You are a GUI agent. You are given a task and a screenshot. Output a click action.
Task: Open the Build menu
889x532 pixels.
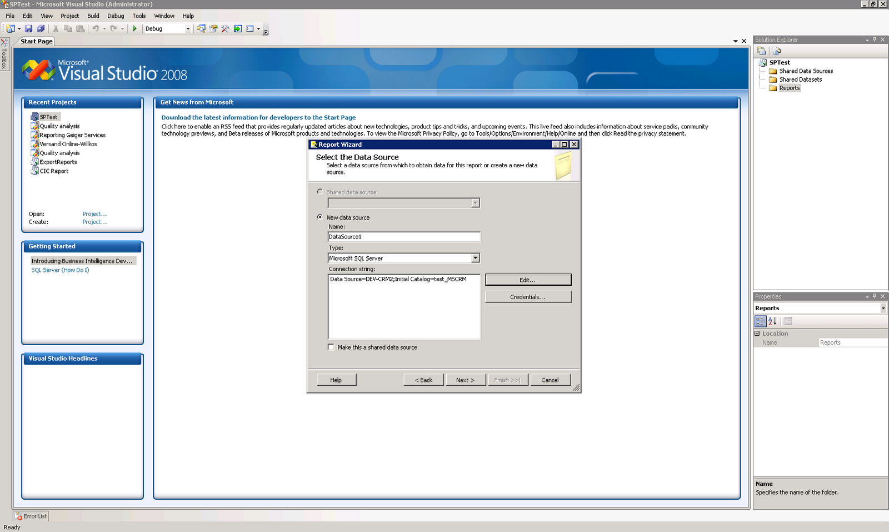tap(93, 16)
